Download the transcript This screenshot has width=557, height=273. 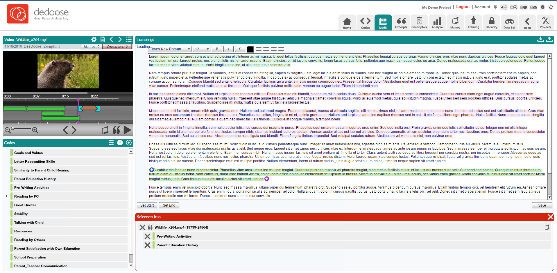540,39
